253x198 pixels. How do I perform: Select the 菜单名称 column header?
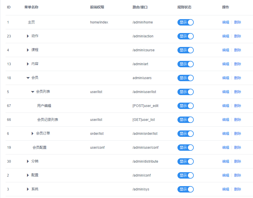coord(31,7)
